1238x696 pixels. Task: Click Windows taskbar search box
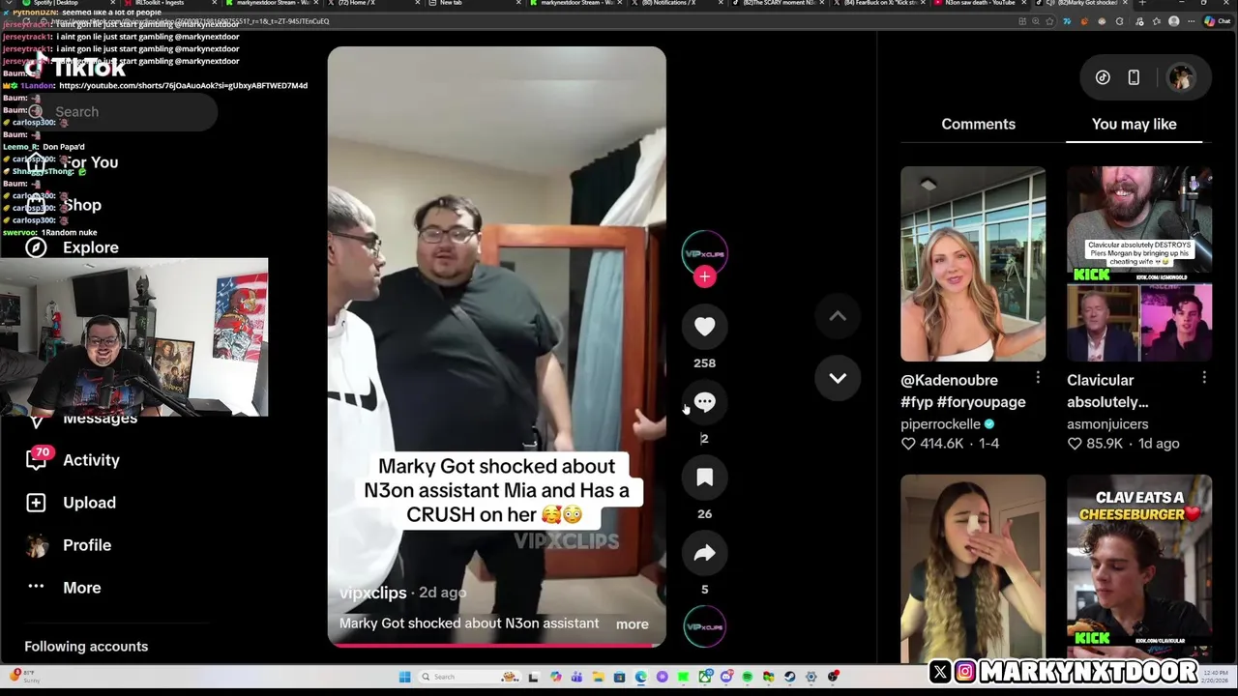tap(469, 677)
